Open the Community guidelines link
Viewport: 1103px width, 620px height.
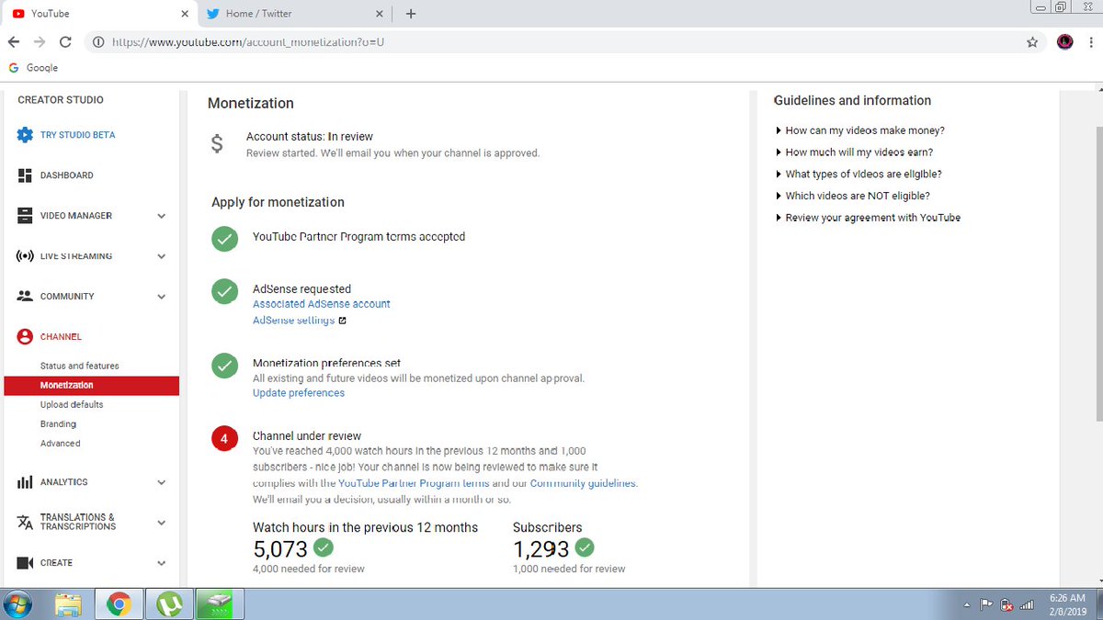tap(583, 483)
